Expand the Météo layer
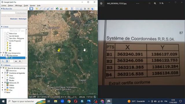Image resolution: width=185 pixels, height=104 pixels. 3,85
